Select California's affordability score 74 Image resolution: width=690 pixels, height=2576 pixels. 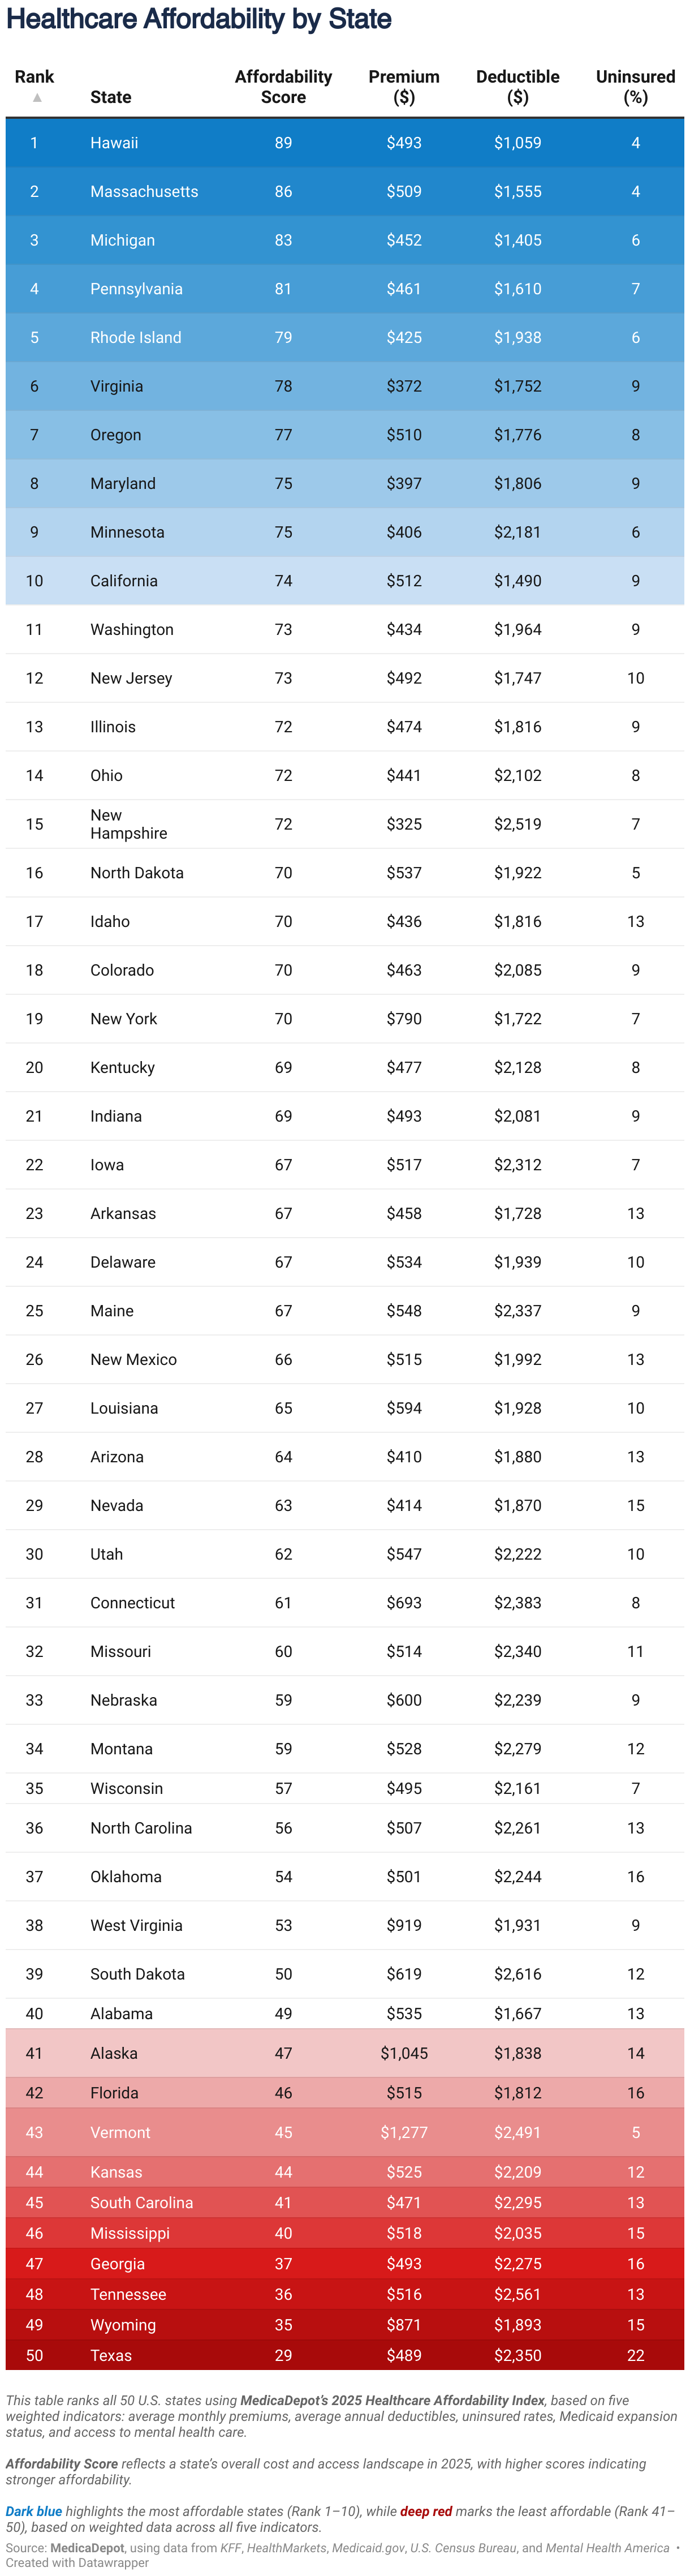284,581
